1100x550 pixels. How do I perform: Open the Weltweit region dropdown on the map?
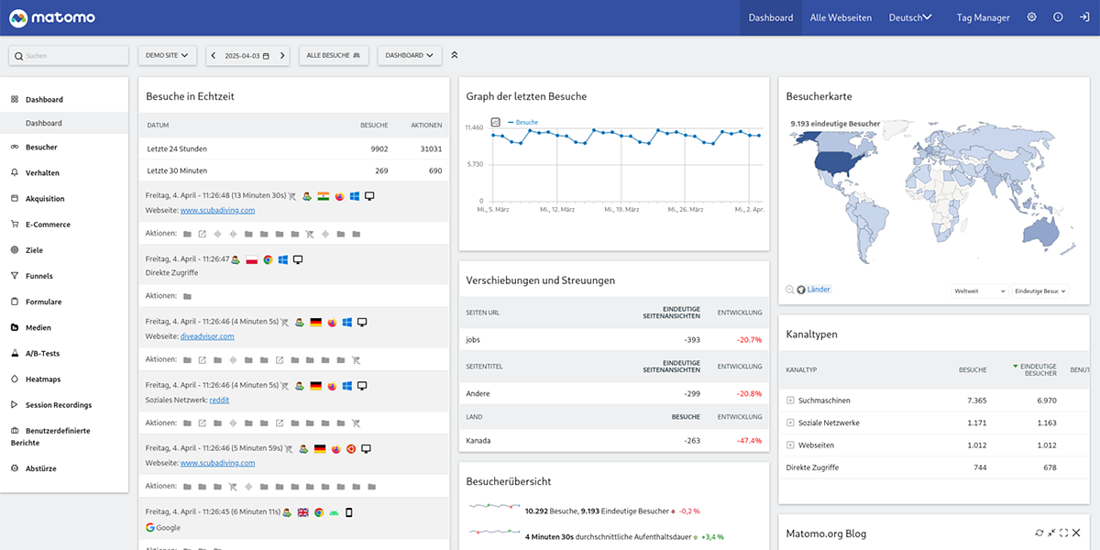tap(980, 291)
